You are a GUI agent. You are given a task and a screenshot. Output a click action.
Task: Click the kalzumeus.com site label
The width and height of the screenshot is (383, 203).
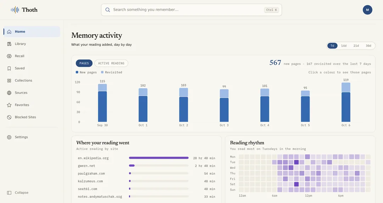click(x=90, y=181)
